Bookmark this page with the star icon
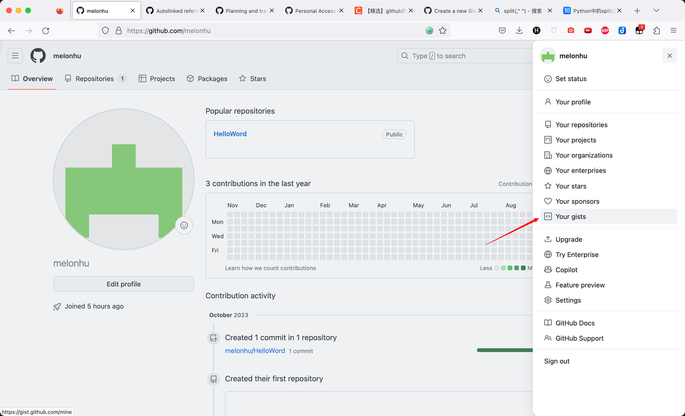Image resolution: width=685 pixels, height=416 pixels. tap(442, 30)
